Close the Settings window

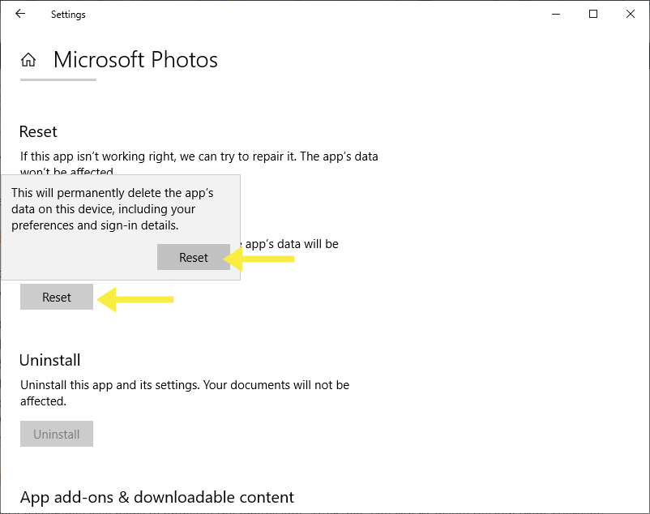(630, 14)
